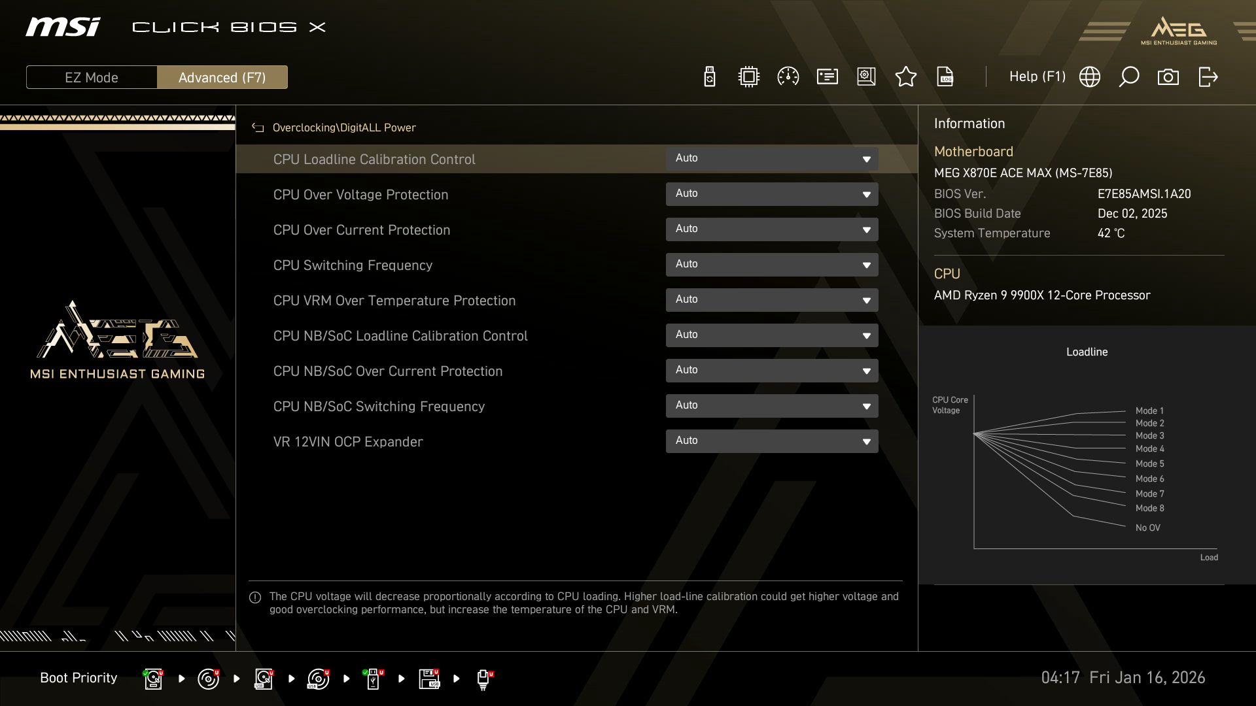Viewport: 1256px width, 706px height.
Task: Open the notes memo icon
Action: click(x=828, y=76)
